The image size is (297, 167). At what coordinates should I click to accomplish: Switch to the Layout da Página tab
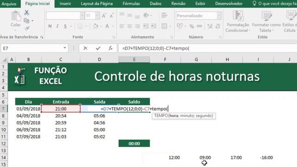(x=97, y=4)
